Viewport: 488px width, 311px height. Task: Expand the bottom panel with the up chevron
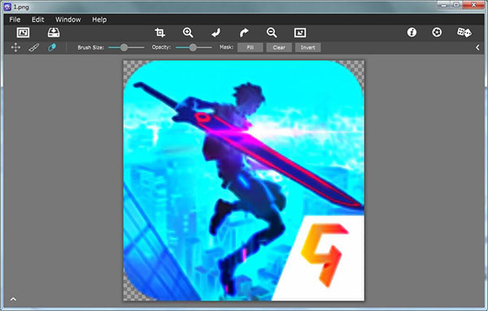[13, 299]
